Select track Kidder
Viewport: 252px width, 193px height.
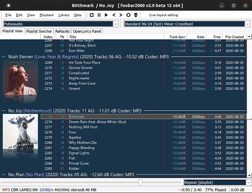tap(144, 168)
